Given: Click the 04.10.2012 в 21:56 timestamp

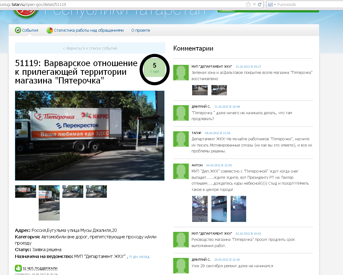Looking at the screenshot, I should (218, 133).
